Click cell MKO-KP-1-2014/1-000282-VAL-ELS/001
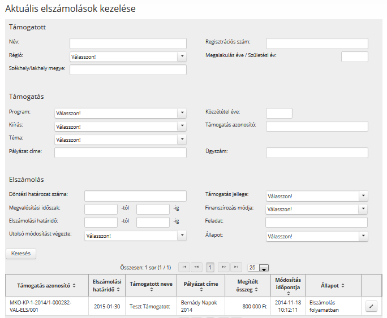This screenshot has width=387, height=318. [47, 306]
